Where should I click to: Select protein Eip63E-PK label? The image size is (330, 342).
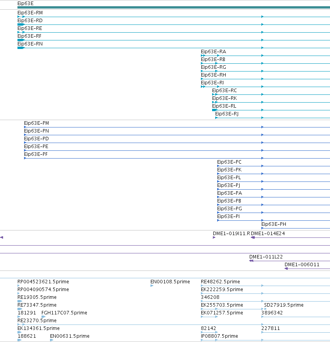(230, 170)
